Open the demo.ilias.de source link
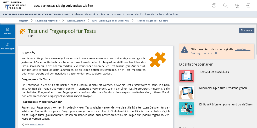 tap(36, 125)
